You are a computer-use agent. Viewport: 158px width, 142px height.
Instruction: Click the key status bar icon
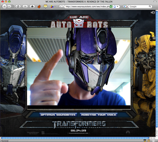[x=145, y=141]
